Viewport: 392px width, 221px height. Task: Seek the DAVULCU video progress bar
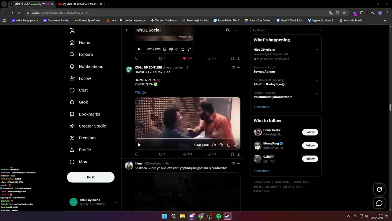point(187,139)
